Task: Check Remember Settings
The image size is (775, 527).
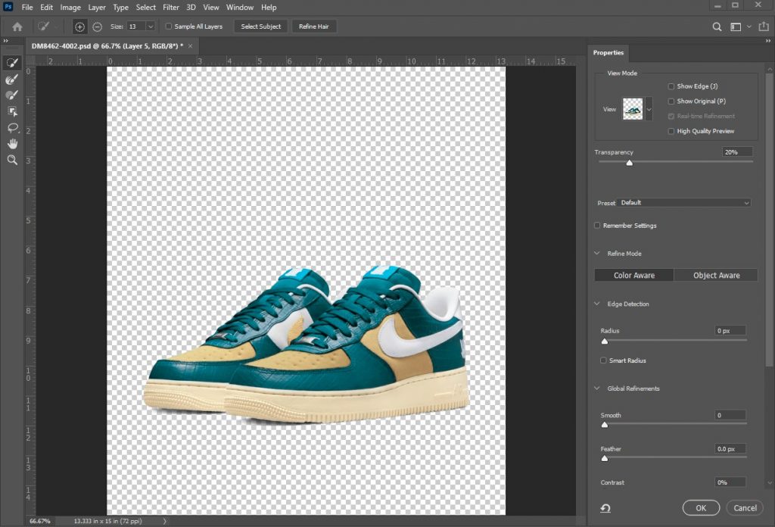Action: click(x=597, y=226)
